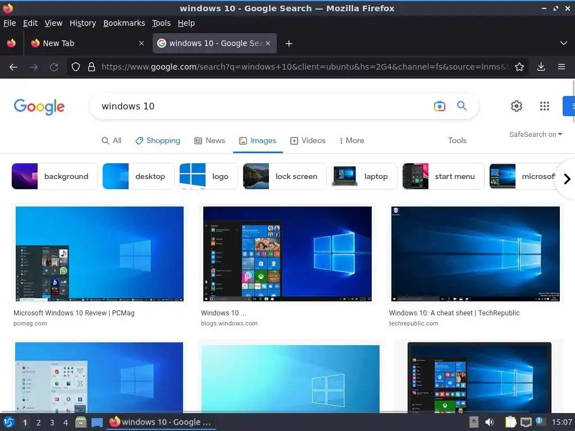Open the taskbar start menu icon
575x431 pixels.
[9, 422]
